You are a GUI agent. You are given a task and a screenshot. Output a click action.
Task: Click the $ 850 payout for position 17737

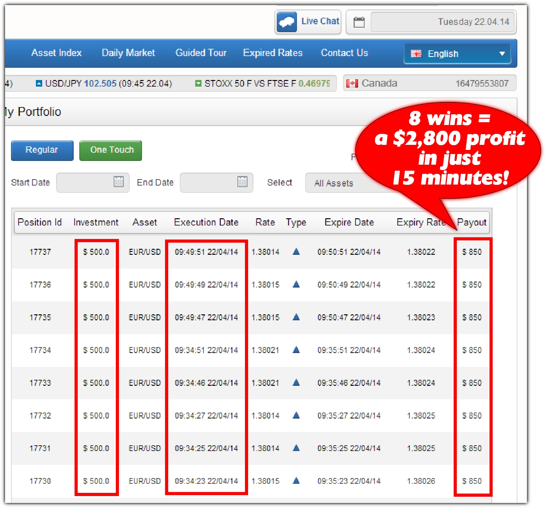(472, 252)
